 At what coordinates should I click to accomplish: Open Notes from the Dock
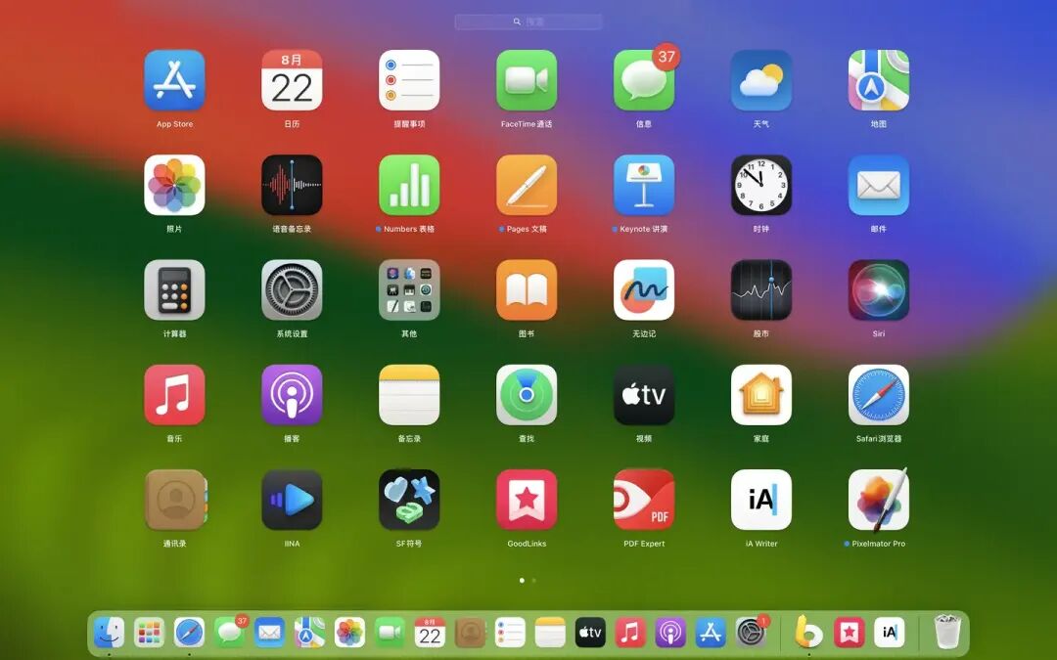pyautogui.click(x=550, y=633)
